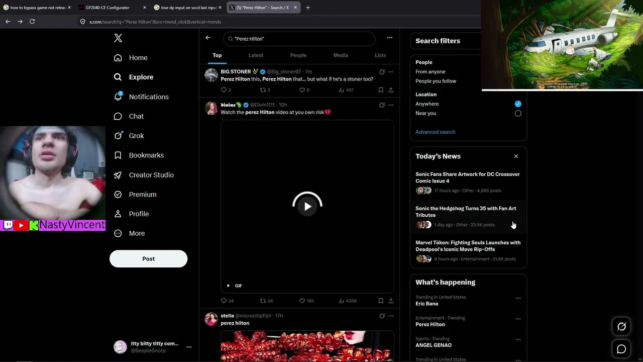Share BIG STONER's post
This screenshot has width=643, height=362.
(x=391, y=90)
